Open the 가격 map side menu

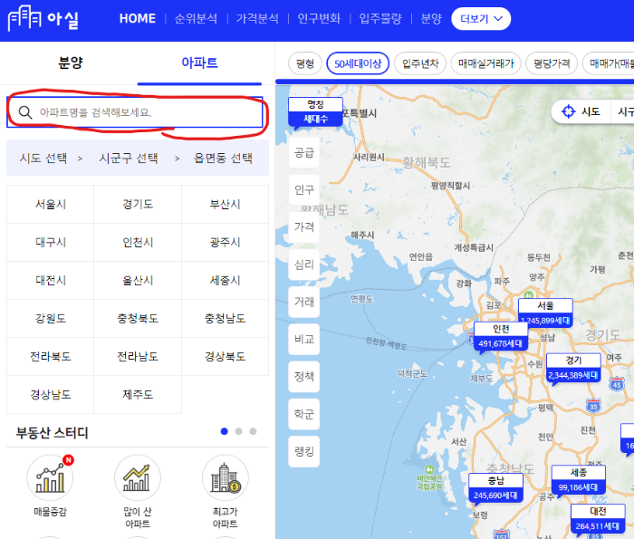(x=303, y=226)
